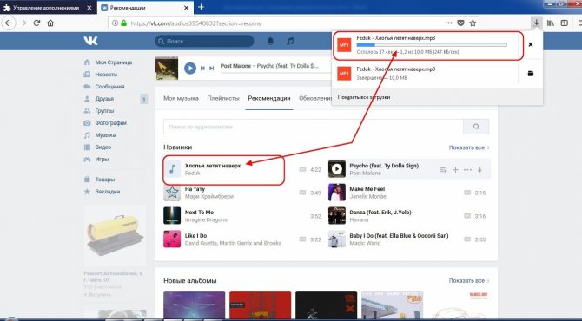Add Psycho track with plus icon

pos(455,170)
